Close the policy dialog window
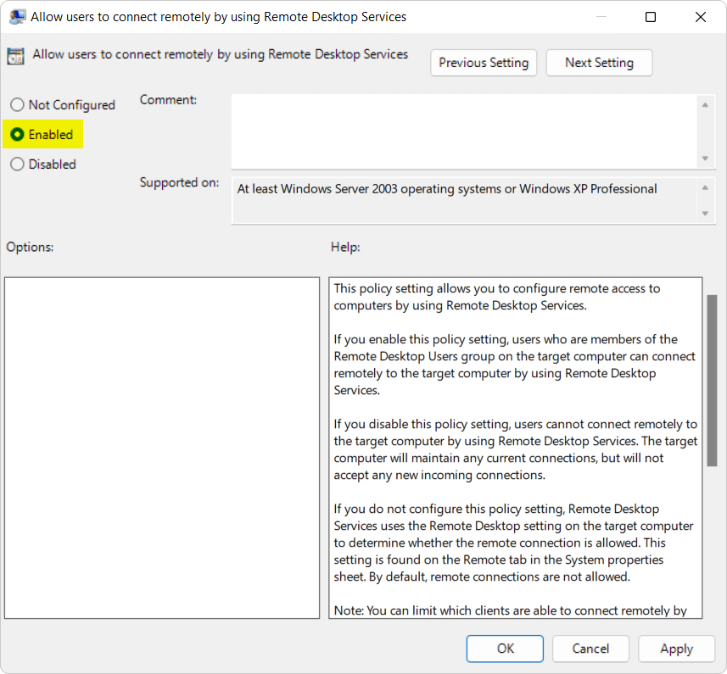 pyautogui.click(x=701, y=17)
